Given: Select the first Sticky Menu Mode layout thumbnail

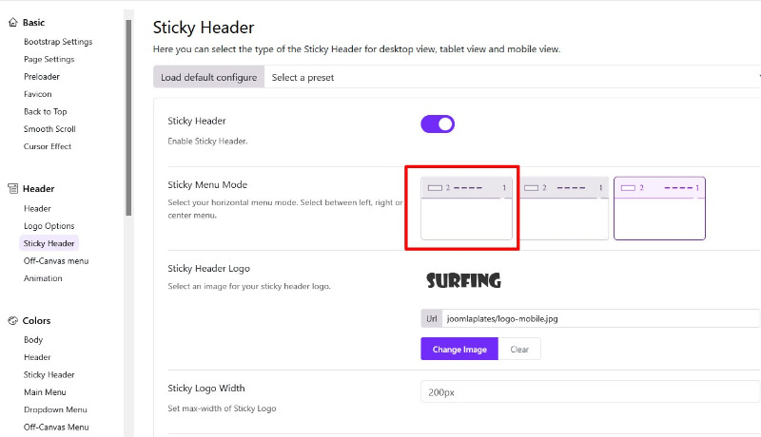Looking at the screenshot, I should coord(466,208).
